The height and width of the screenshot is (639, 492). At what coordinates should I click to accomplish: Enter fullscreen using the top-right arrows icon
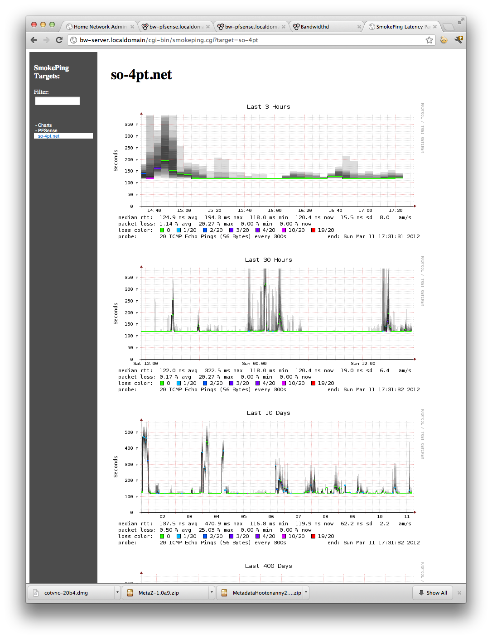point(461,21)
